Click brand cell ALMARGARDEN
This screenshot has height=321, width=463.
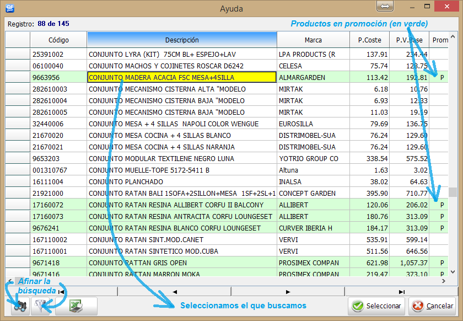coord(313,77)
